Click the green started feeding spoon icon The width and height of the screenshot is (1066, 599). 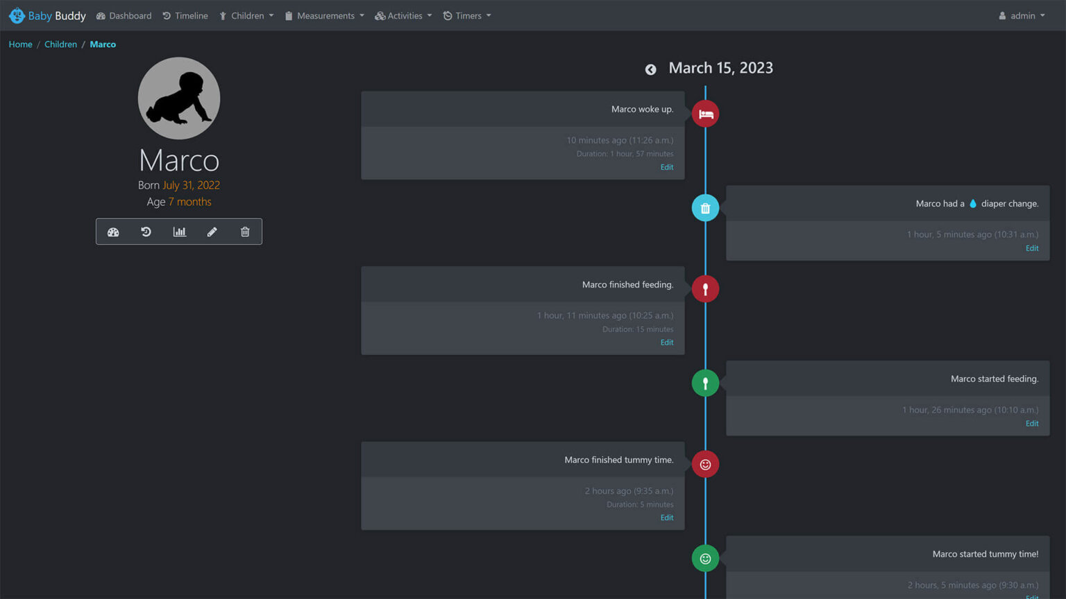(x=705, y=383)
